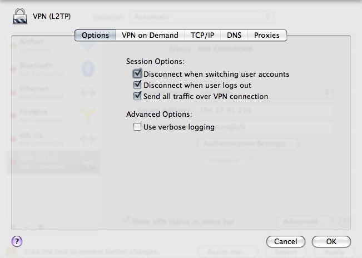Open help with the purple question mark

pos(17,241)
